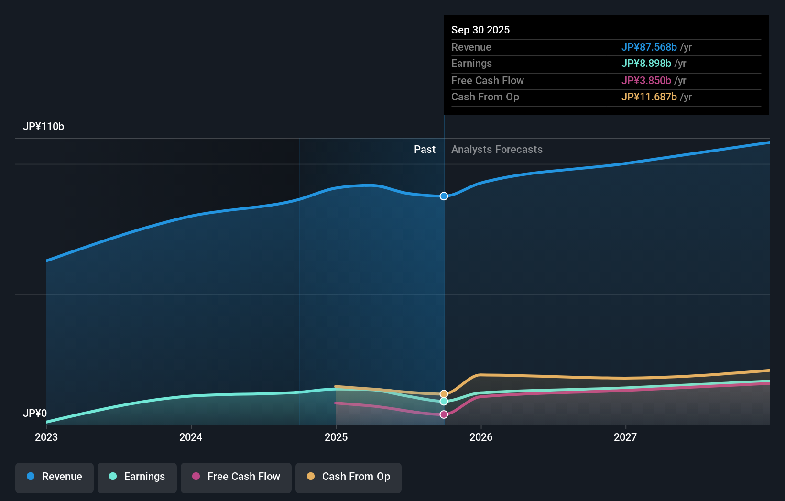Click the JP¥87.568b Revenue value
Viewport: 785px width, 501px height.
point(649,47)
